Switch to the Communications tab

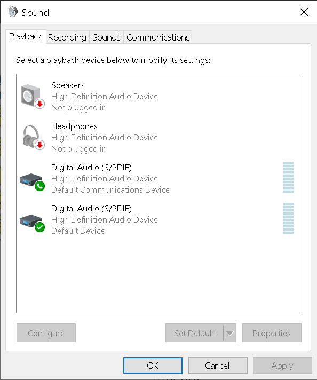(158, 37)
